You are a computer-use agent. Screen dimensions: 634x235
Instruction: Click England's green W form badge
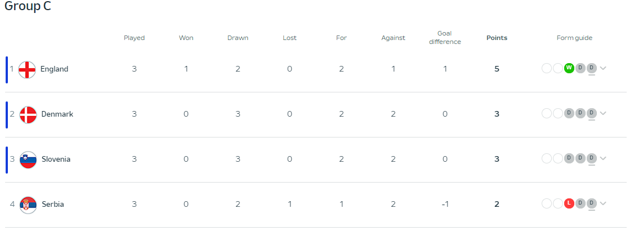[x=569, y=68]
